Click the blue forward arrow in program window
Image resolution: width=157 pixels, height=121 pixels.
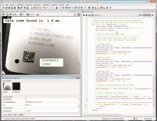86,15
